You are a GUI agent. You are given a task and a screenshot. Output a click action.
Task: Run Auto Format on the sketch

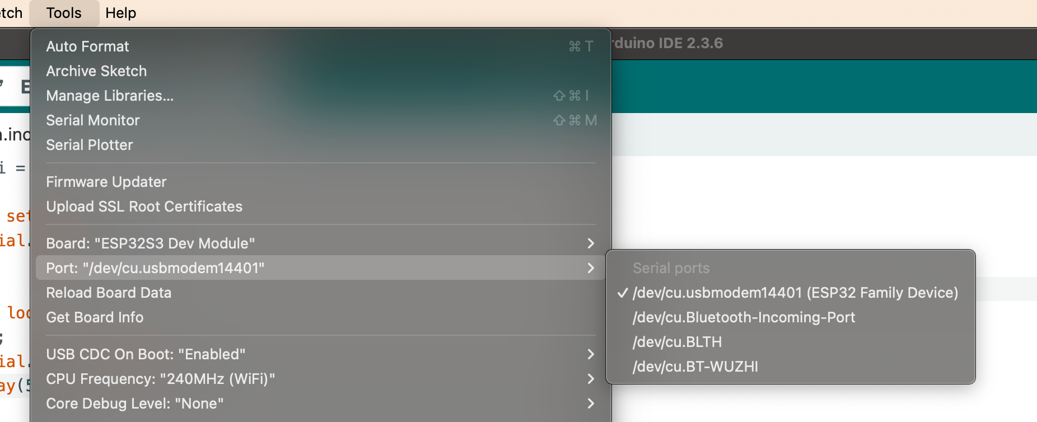88,46
